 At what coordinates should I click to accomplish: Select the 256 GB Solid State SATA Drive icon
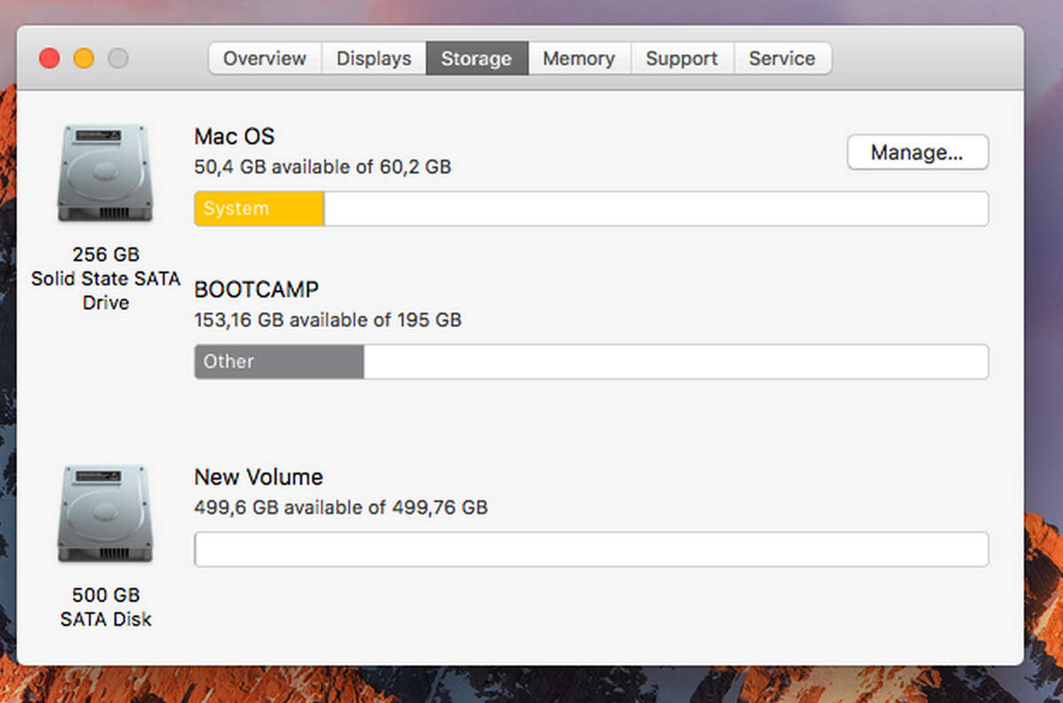click(x=105, y=170)
